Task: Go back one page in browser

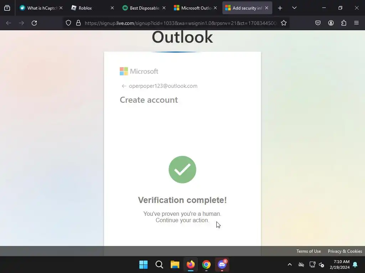Action: [9, 23]
